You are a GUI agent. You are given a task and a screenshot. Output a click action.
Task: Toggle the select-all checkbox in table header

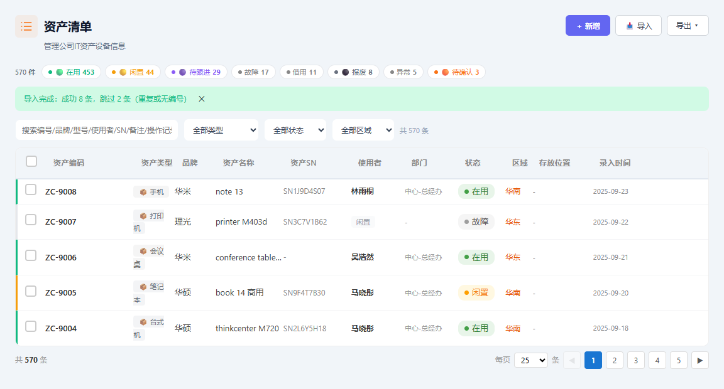click(x=31, y=161)
